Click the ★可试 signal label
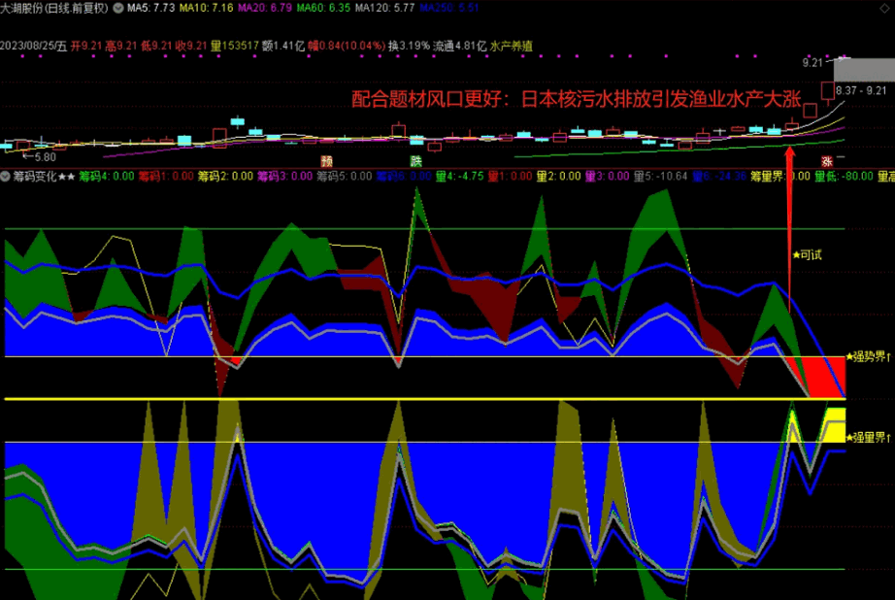The height and width of the screenshot is (600, 895). tap(807, 255)
